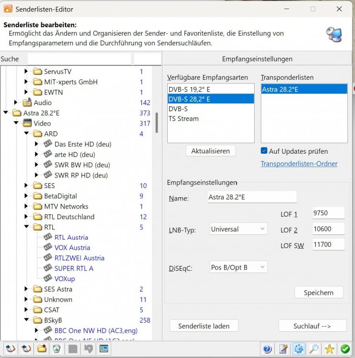
Task: Click the channel tree vertical scrollbar thumb
Action: click(157, 123)
